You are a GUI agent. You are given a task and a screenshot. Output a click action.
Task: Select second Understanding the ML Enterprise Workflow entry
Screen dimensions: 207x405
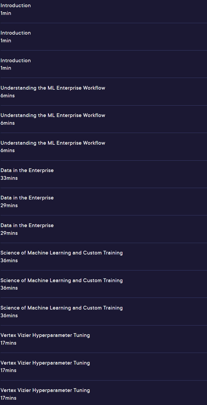coord(53,115)
